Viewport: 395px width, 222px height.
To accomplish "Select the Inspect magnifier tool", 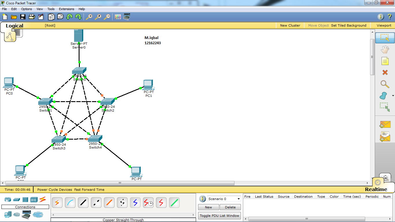I will point(385,84).
